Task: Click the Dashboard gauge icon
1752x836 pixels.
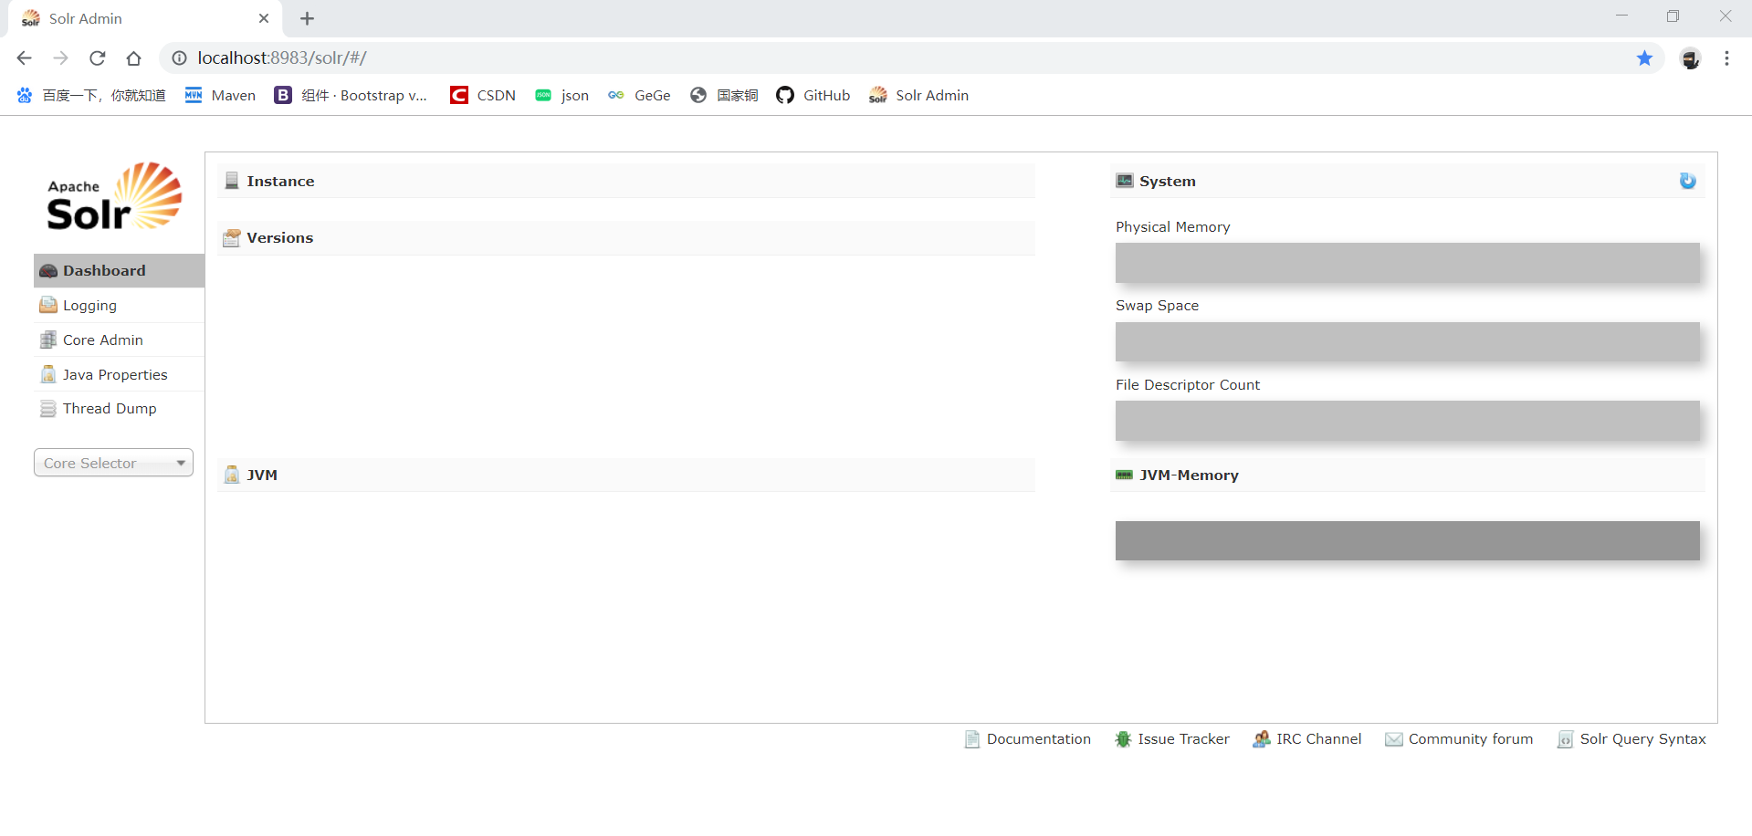Action: point(48,271)
